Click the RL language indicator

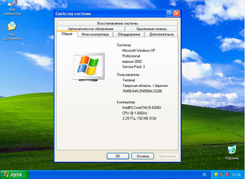pyautogui.click(x=204, y=175)
